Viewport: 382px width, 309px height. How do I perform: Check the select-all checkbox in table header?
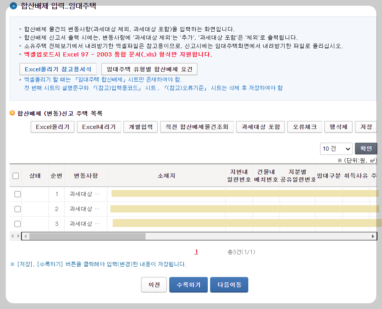16,175
